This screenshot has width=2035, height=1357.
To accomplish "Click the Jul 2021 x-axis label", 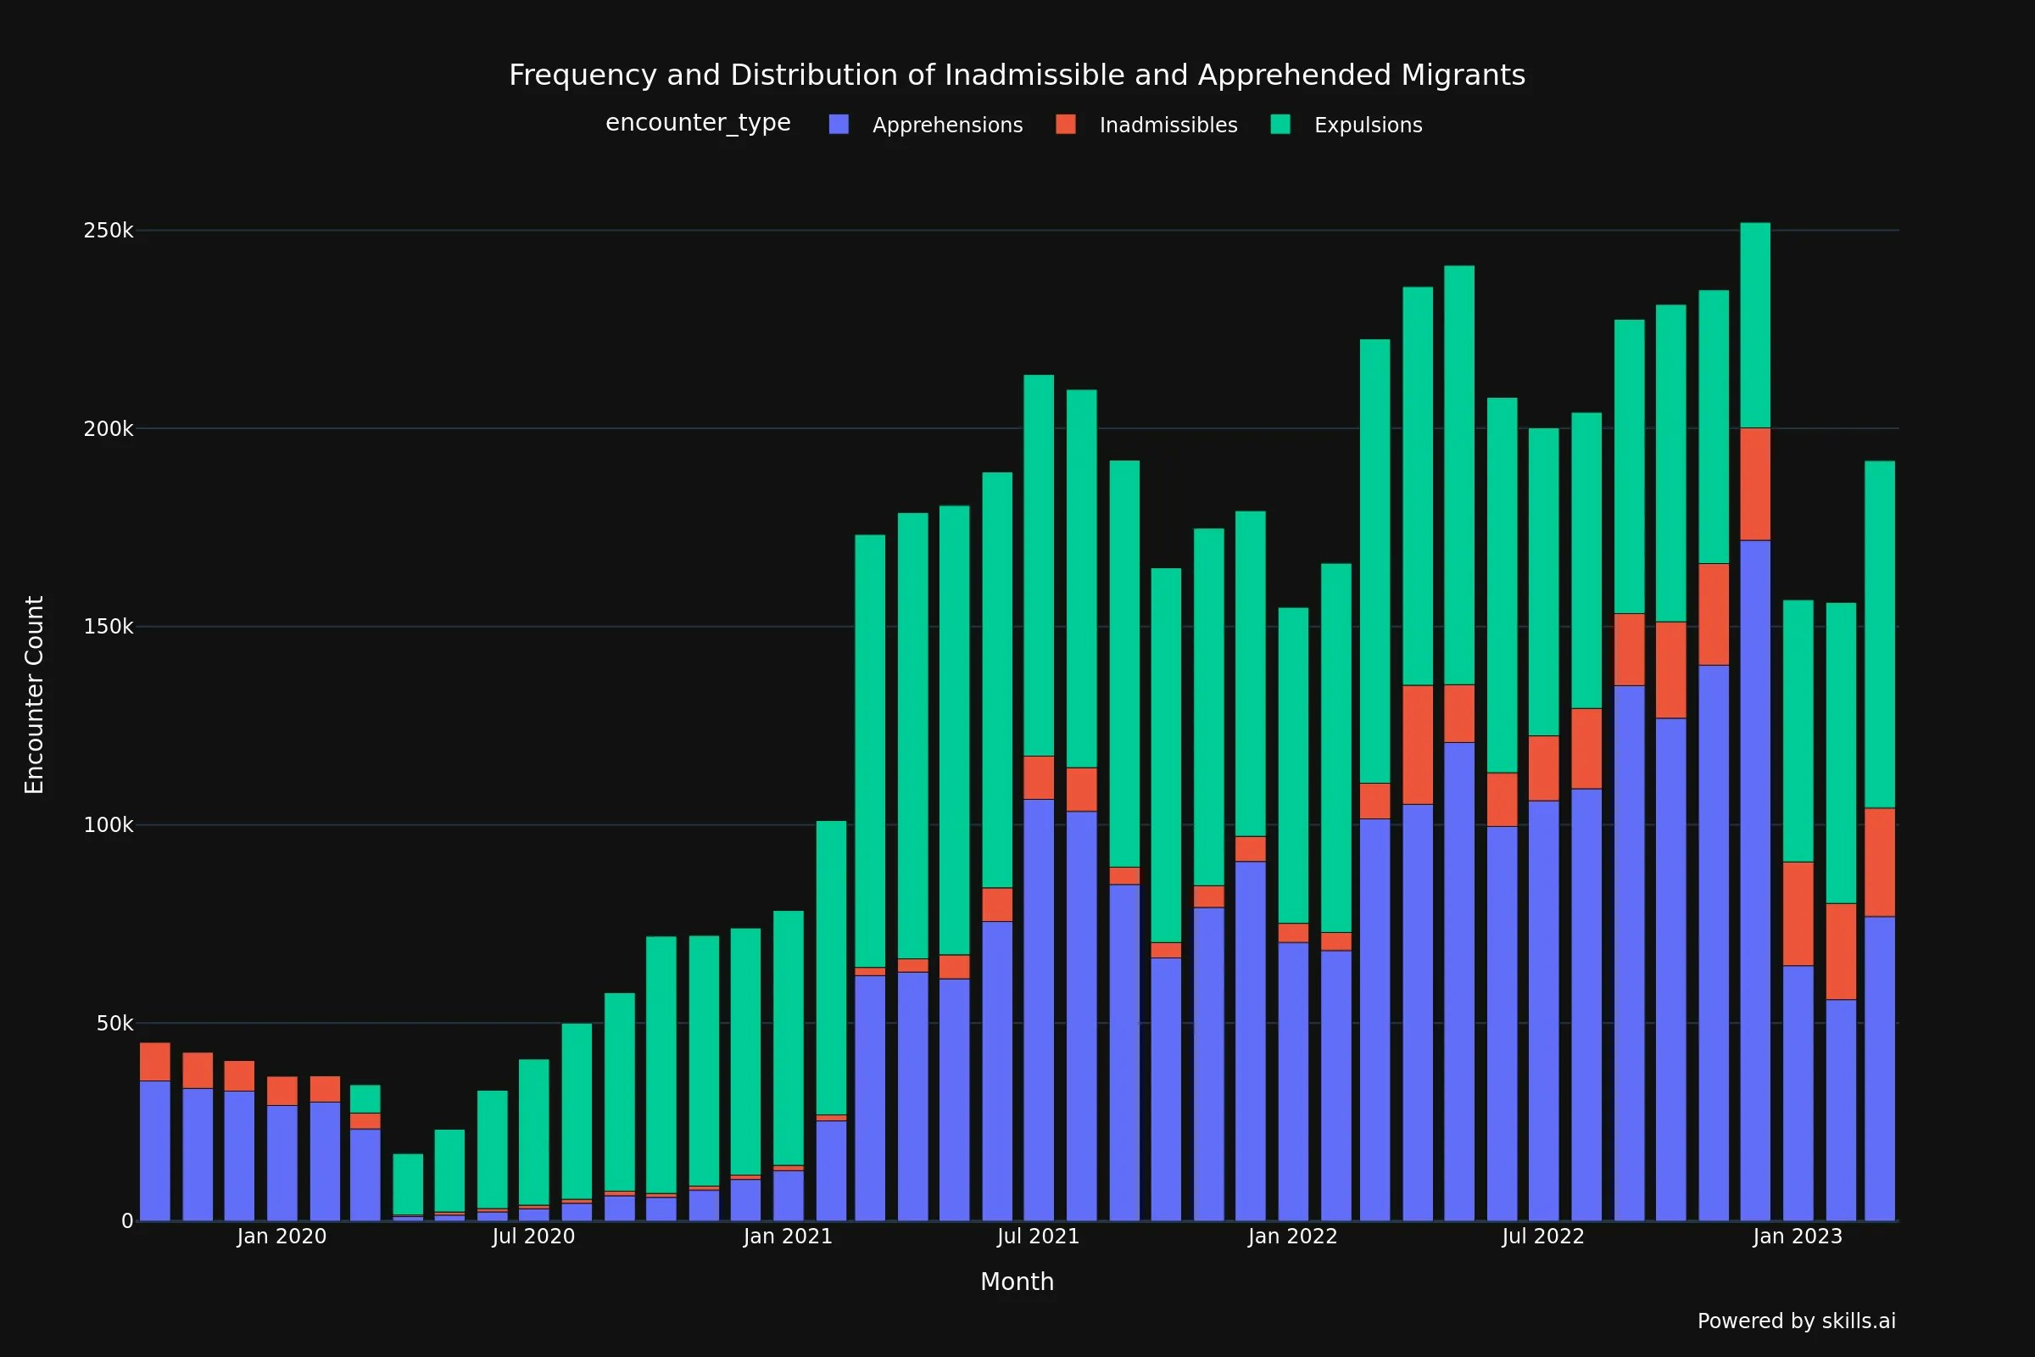I will click(x=1038, y=1237).
